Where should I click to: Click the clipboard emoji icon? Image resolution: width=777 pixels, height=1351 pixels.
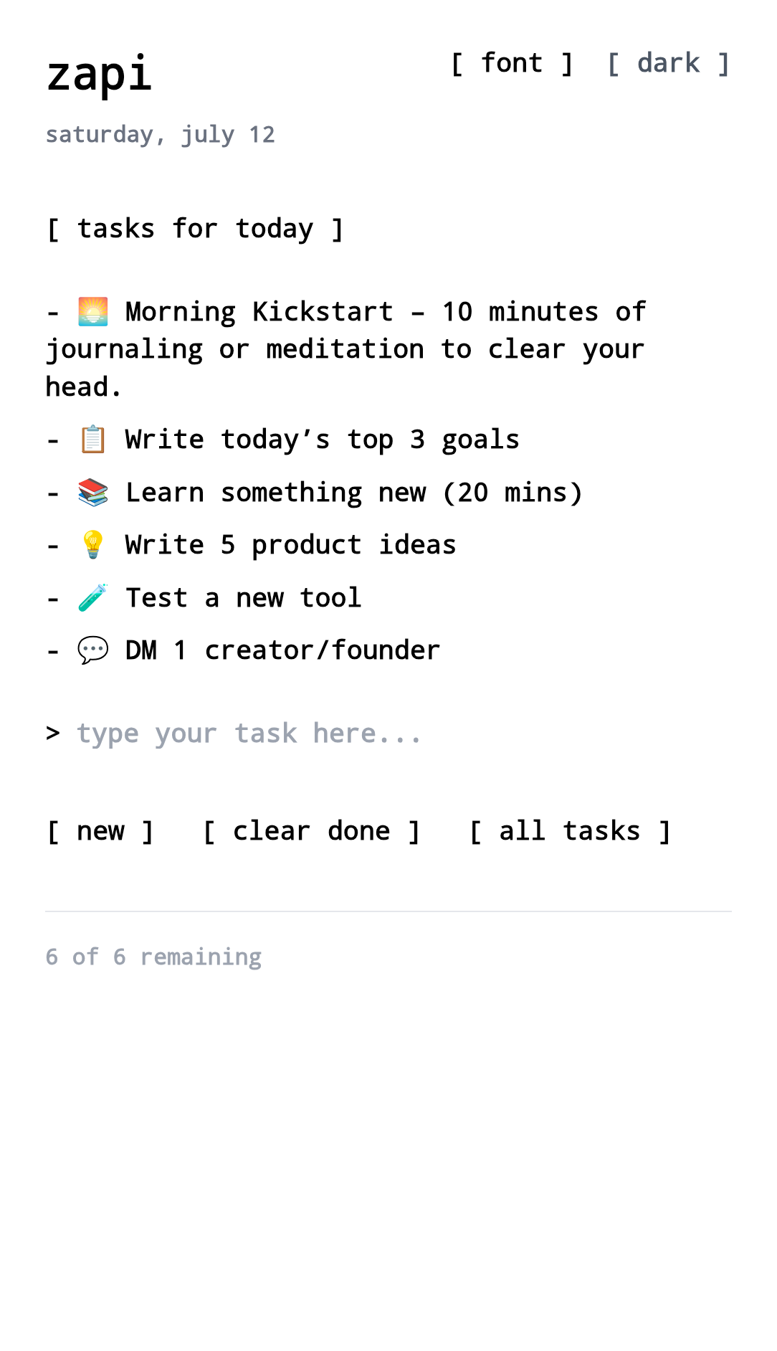pyautogui.click(x=92, y=440)
